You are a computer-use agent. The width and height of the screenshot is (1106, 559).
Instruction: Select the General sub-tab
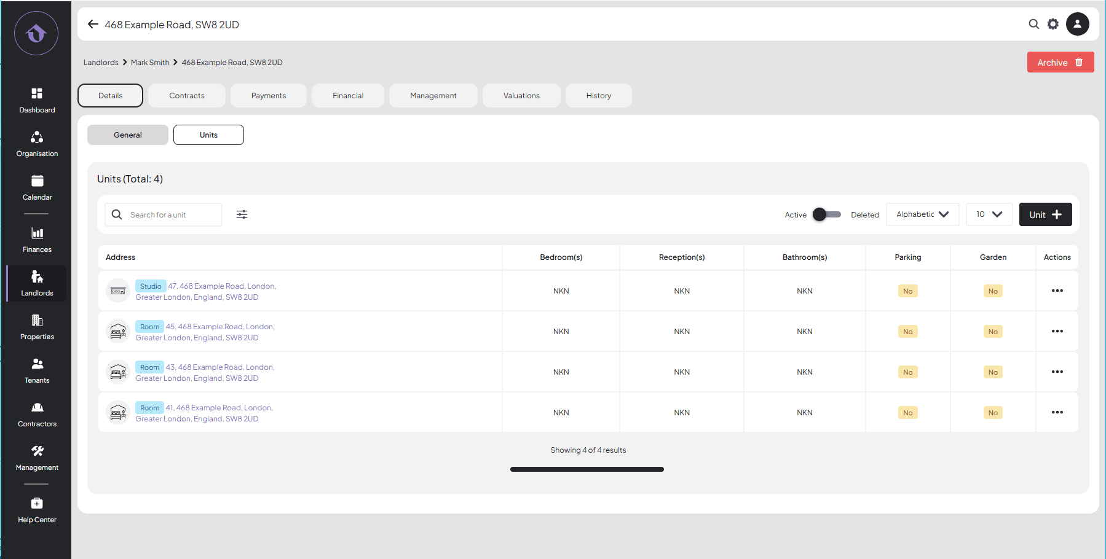(x=128, y=135)
